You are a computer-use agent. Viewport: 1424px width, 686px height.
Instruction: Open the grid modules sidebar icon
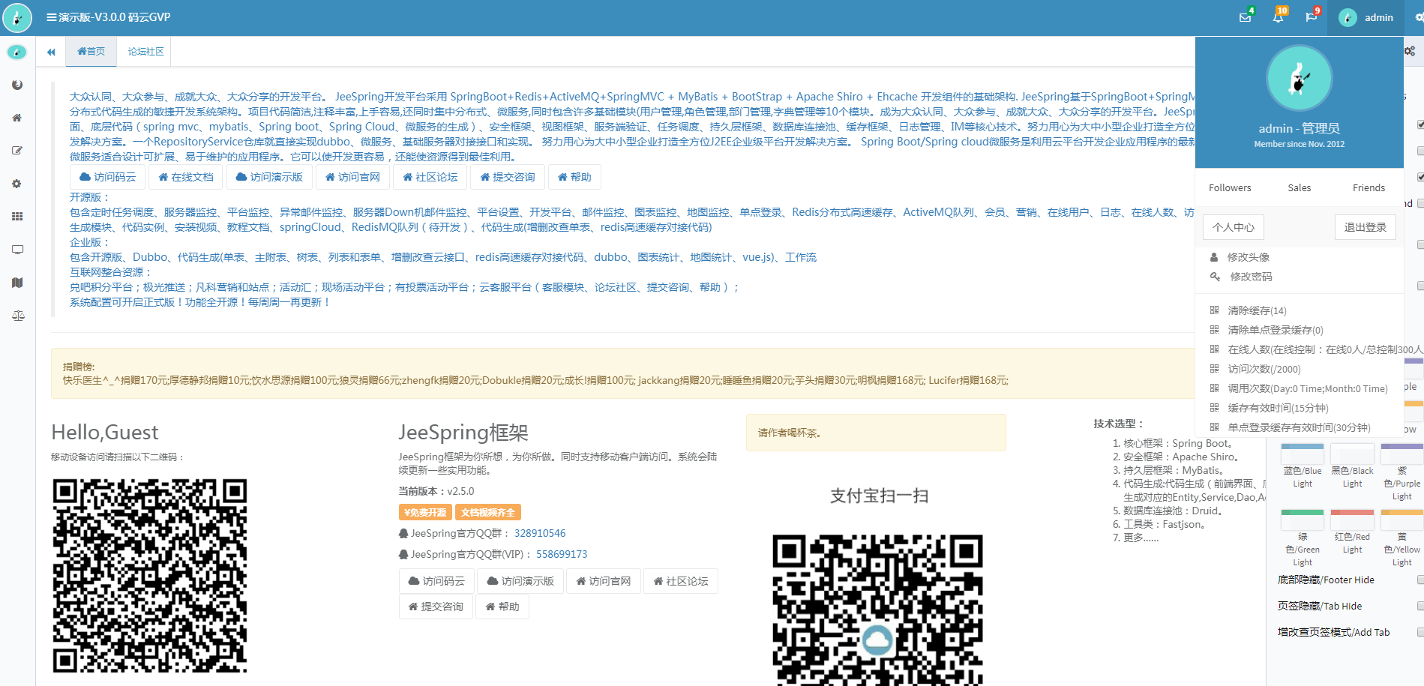[x=17, y=217]
